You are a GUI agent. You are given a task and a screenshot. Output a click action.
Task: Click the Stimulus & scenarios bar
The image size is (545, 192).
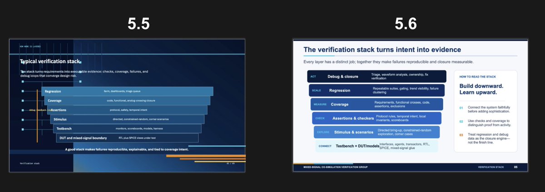point(377,132)
